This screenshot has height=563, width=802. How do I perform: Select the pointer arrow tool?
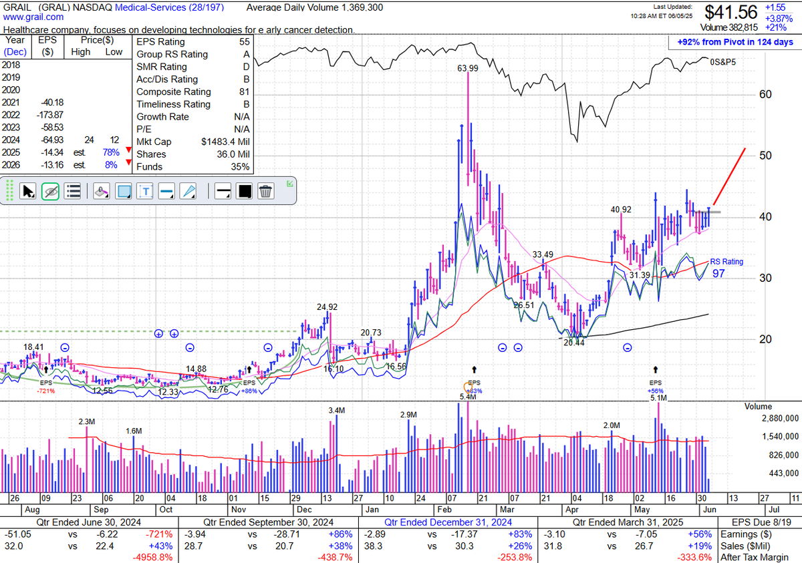pyautogui.click(x=28, y=192)
